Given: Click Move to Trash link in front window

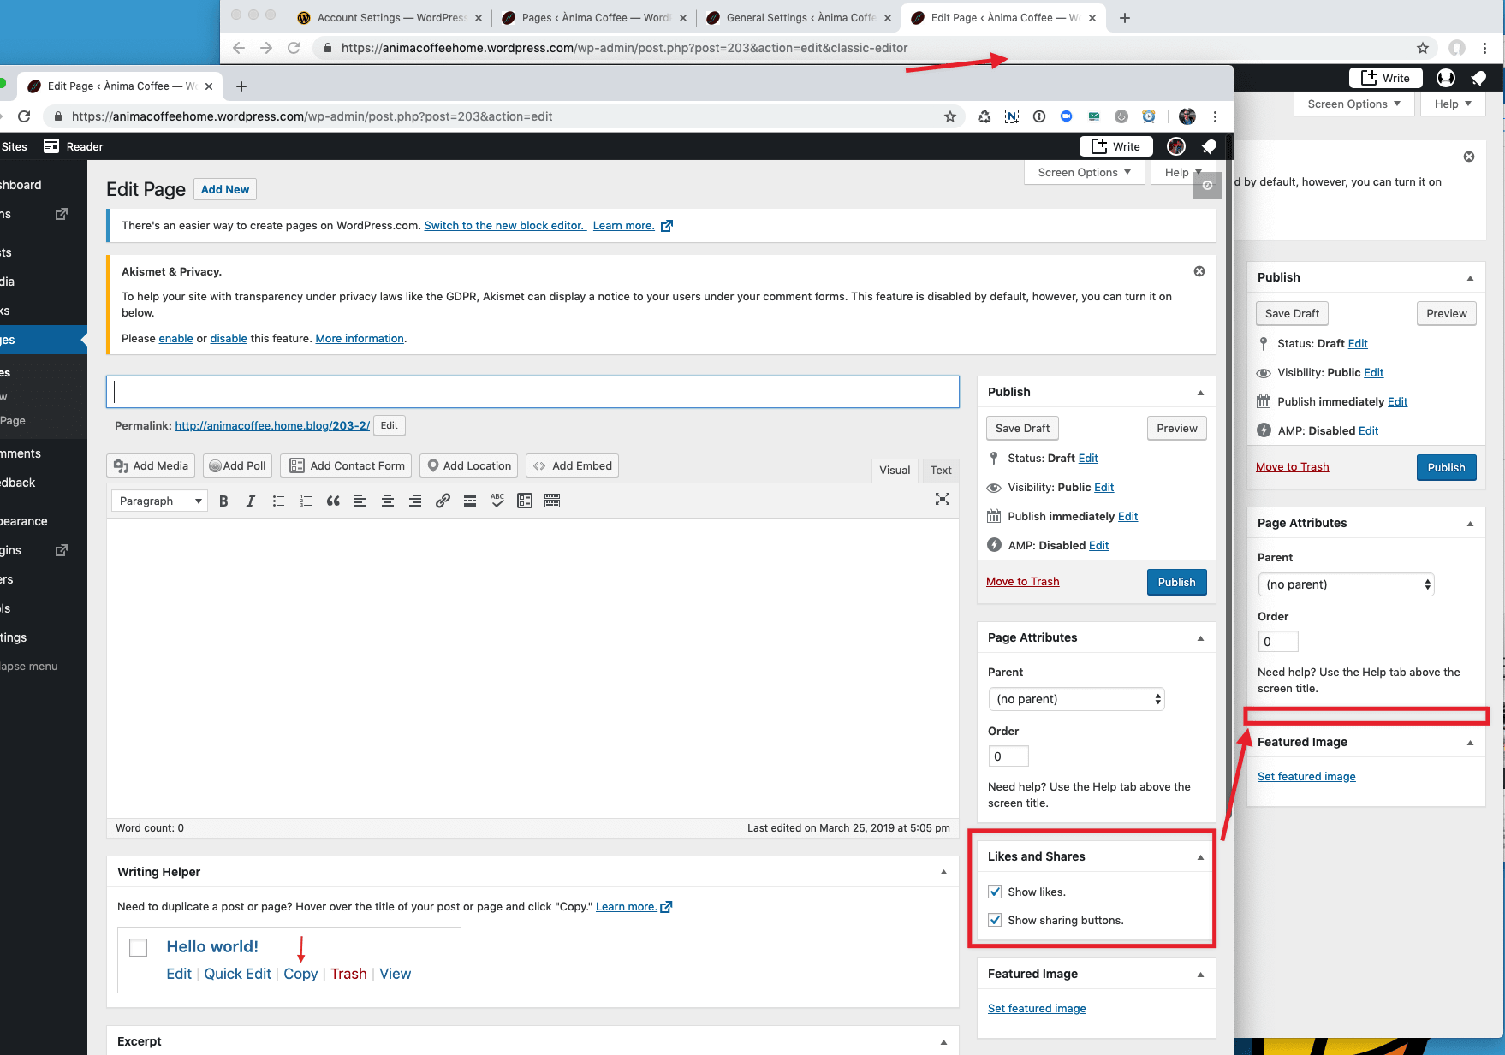Looking at the screenshot, I should tap(1022, 581).
